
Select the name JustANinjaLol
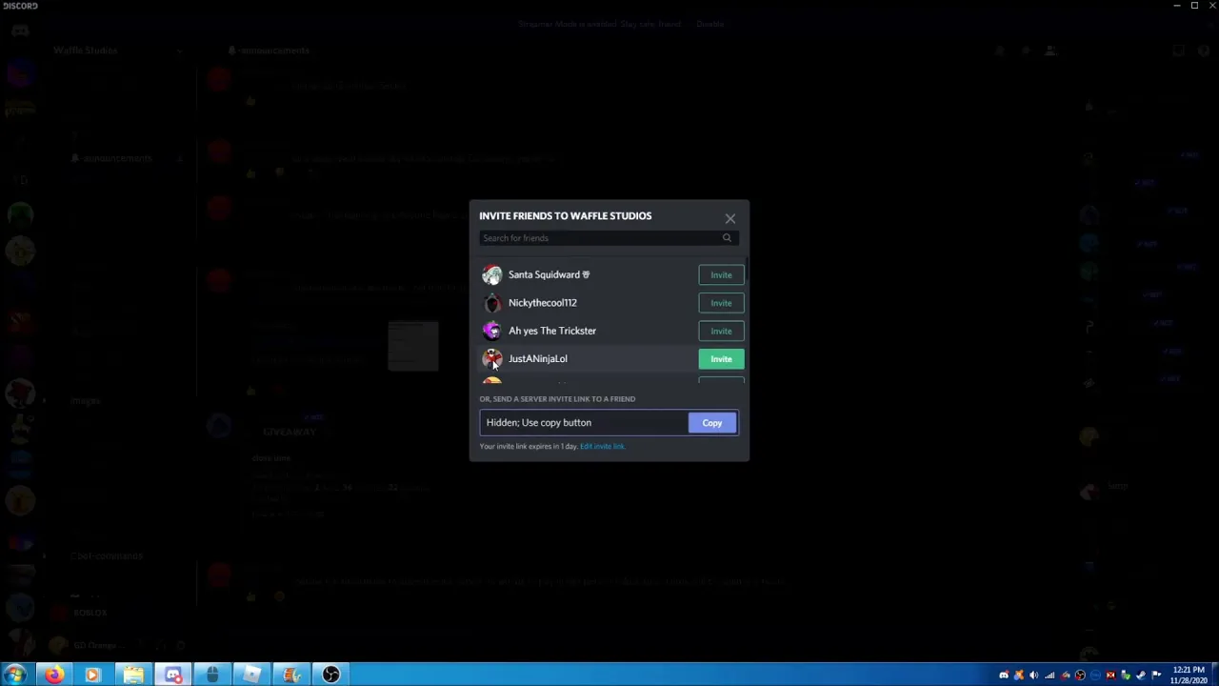[538, 359]
